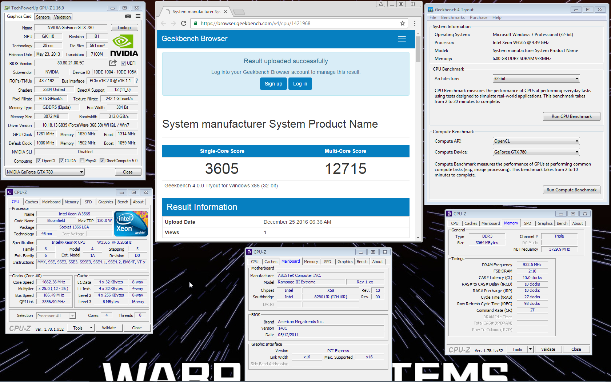611x382 pixels.
Task: Open the Benchmarks menu in Geekbench 4
Action: coord(453,17)
